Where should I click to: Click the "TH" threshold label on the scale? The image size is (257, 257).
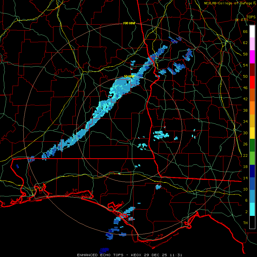(x=245, y=223)
